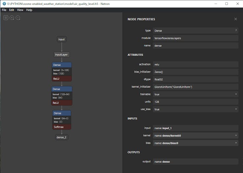Expand the trainable attribute plus icon

[x=236, y=94]
